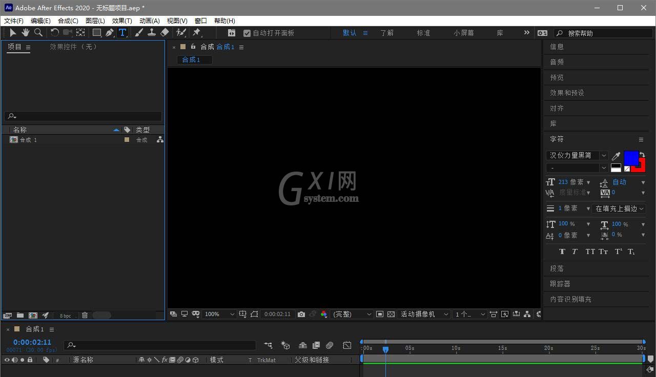Select the Eraser tool
This screenshot has height=377, width=656.
click(165, 33)
